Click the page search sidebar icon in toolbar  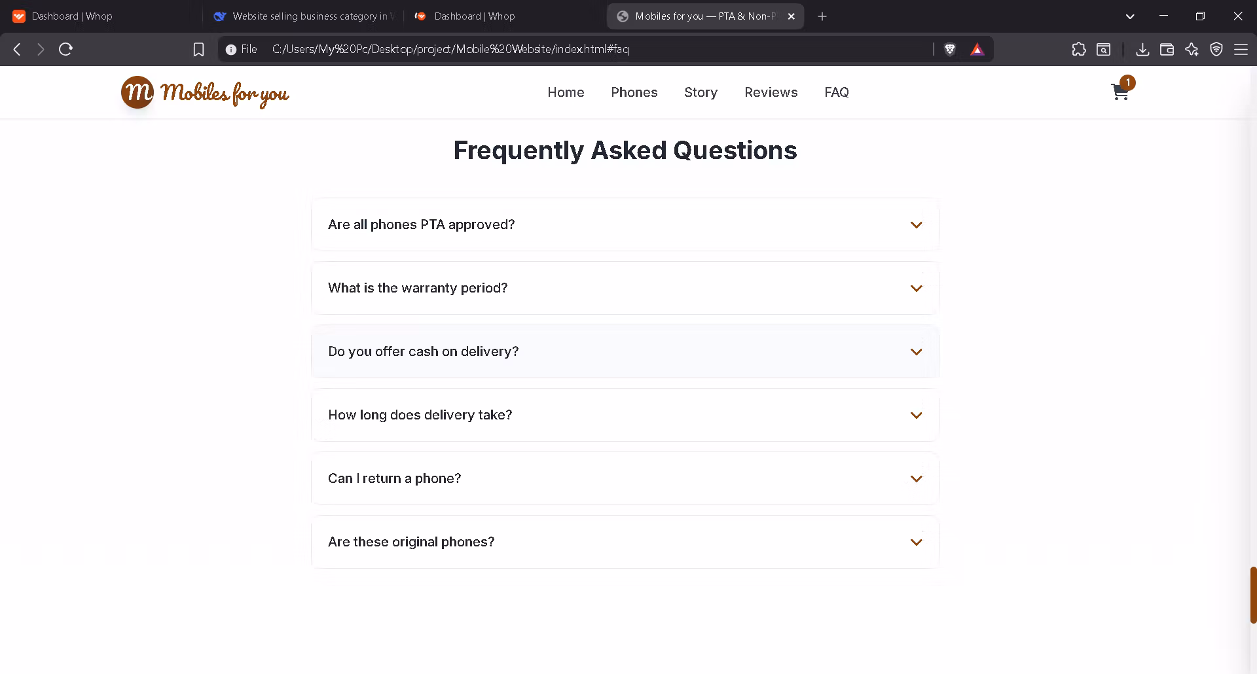[1103, 49]
